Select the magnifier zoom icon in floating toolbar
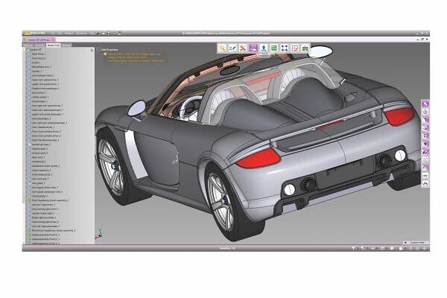 (222, 48)
